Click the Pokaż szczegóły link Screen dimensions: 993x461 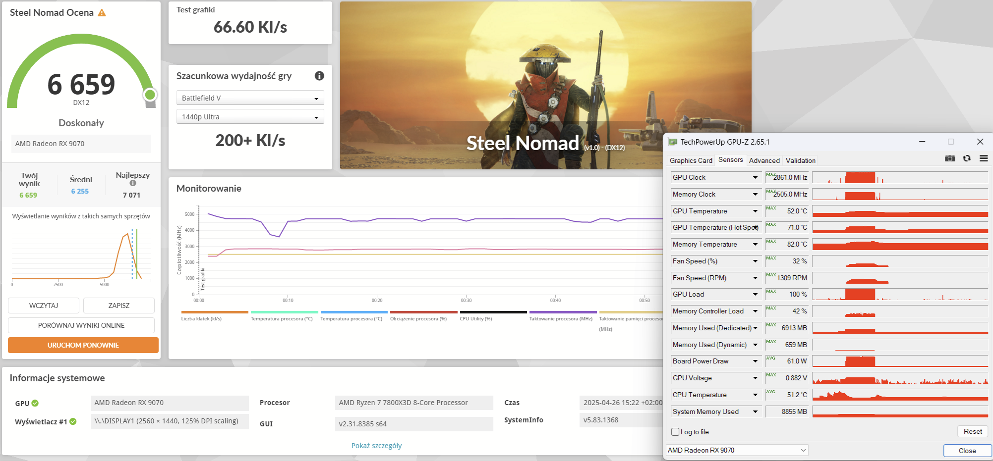click(x=376, y=446)
